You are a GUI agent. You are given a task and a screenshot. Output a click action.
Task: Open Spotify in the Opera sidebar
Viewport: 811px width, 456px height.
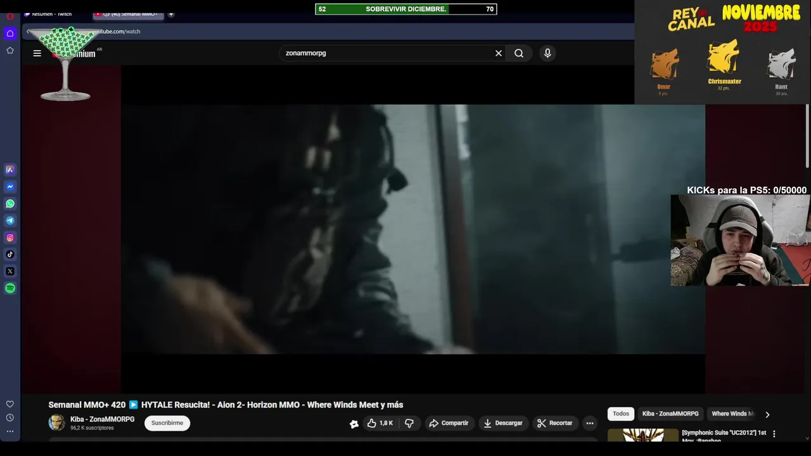coord(10,288)
